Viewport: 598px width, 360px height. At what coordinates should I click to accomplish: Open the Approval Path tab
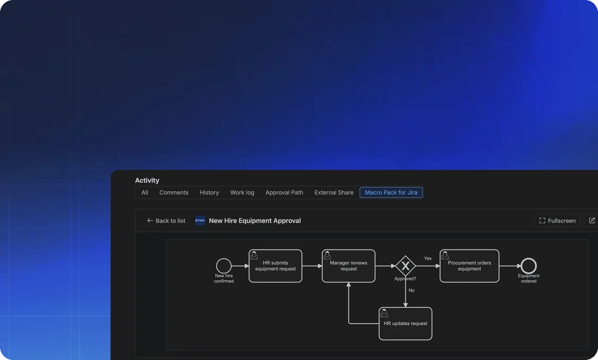[284, 193]
